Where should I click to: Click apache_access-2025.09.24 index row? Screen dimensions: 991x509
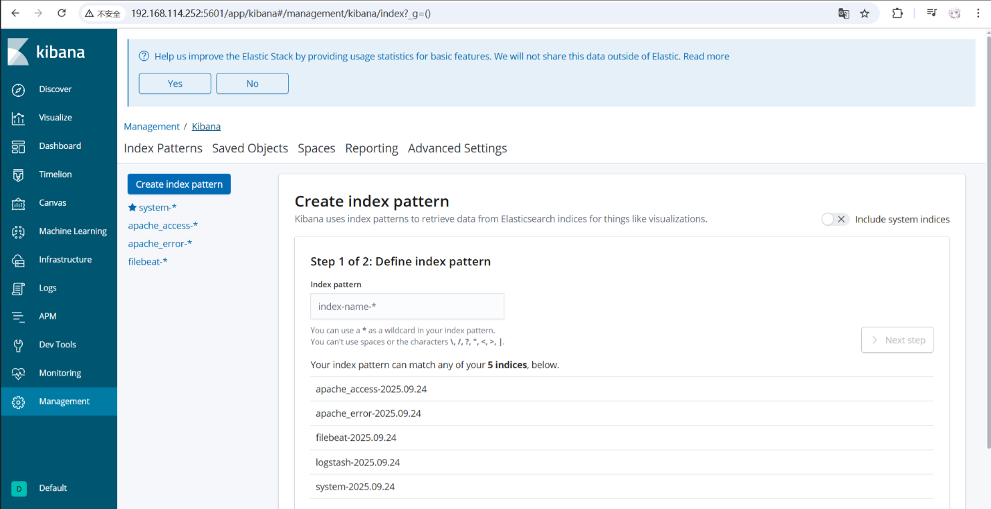622,389
